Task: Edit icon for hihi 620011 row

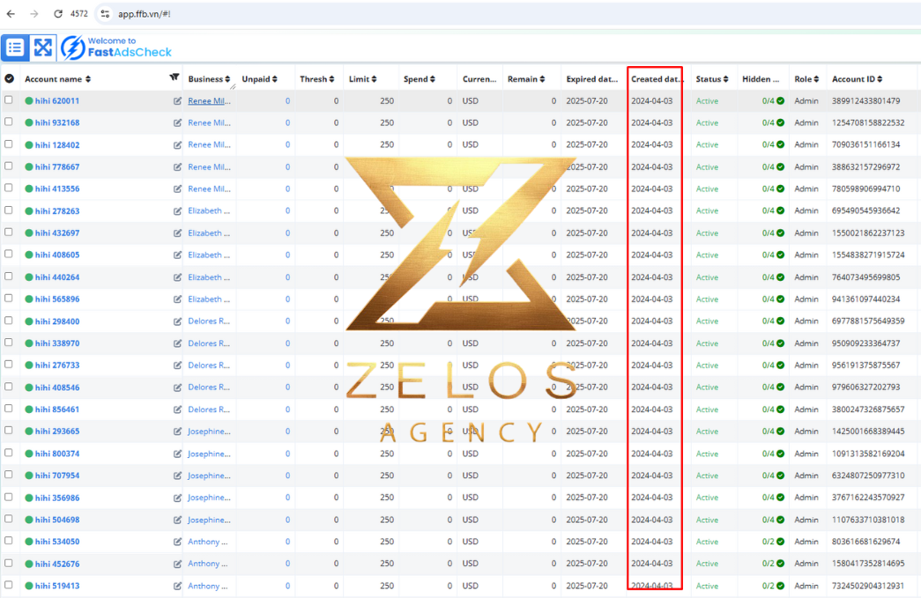Action: (177, 101)
